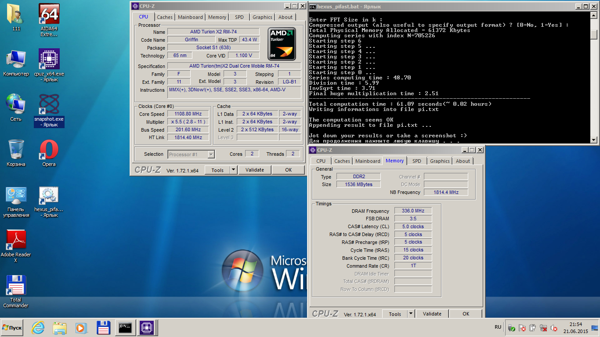The image size is (600, 337).
Task: Click the tray icon right of RU
Action: pos(511,328)
